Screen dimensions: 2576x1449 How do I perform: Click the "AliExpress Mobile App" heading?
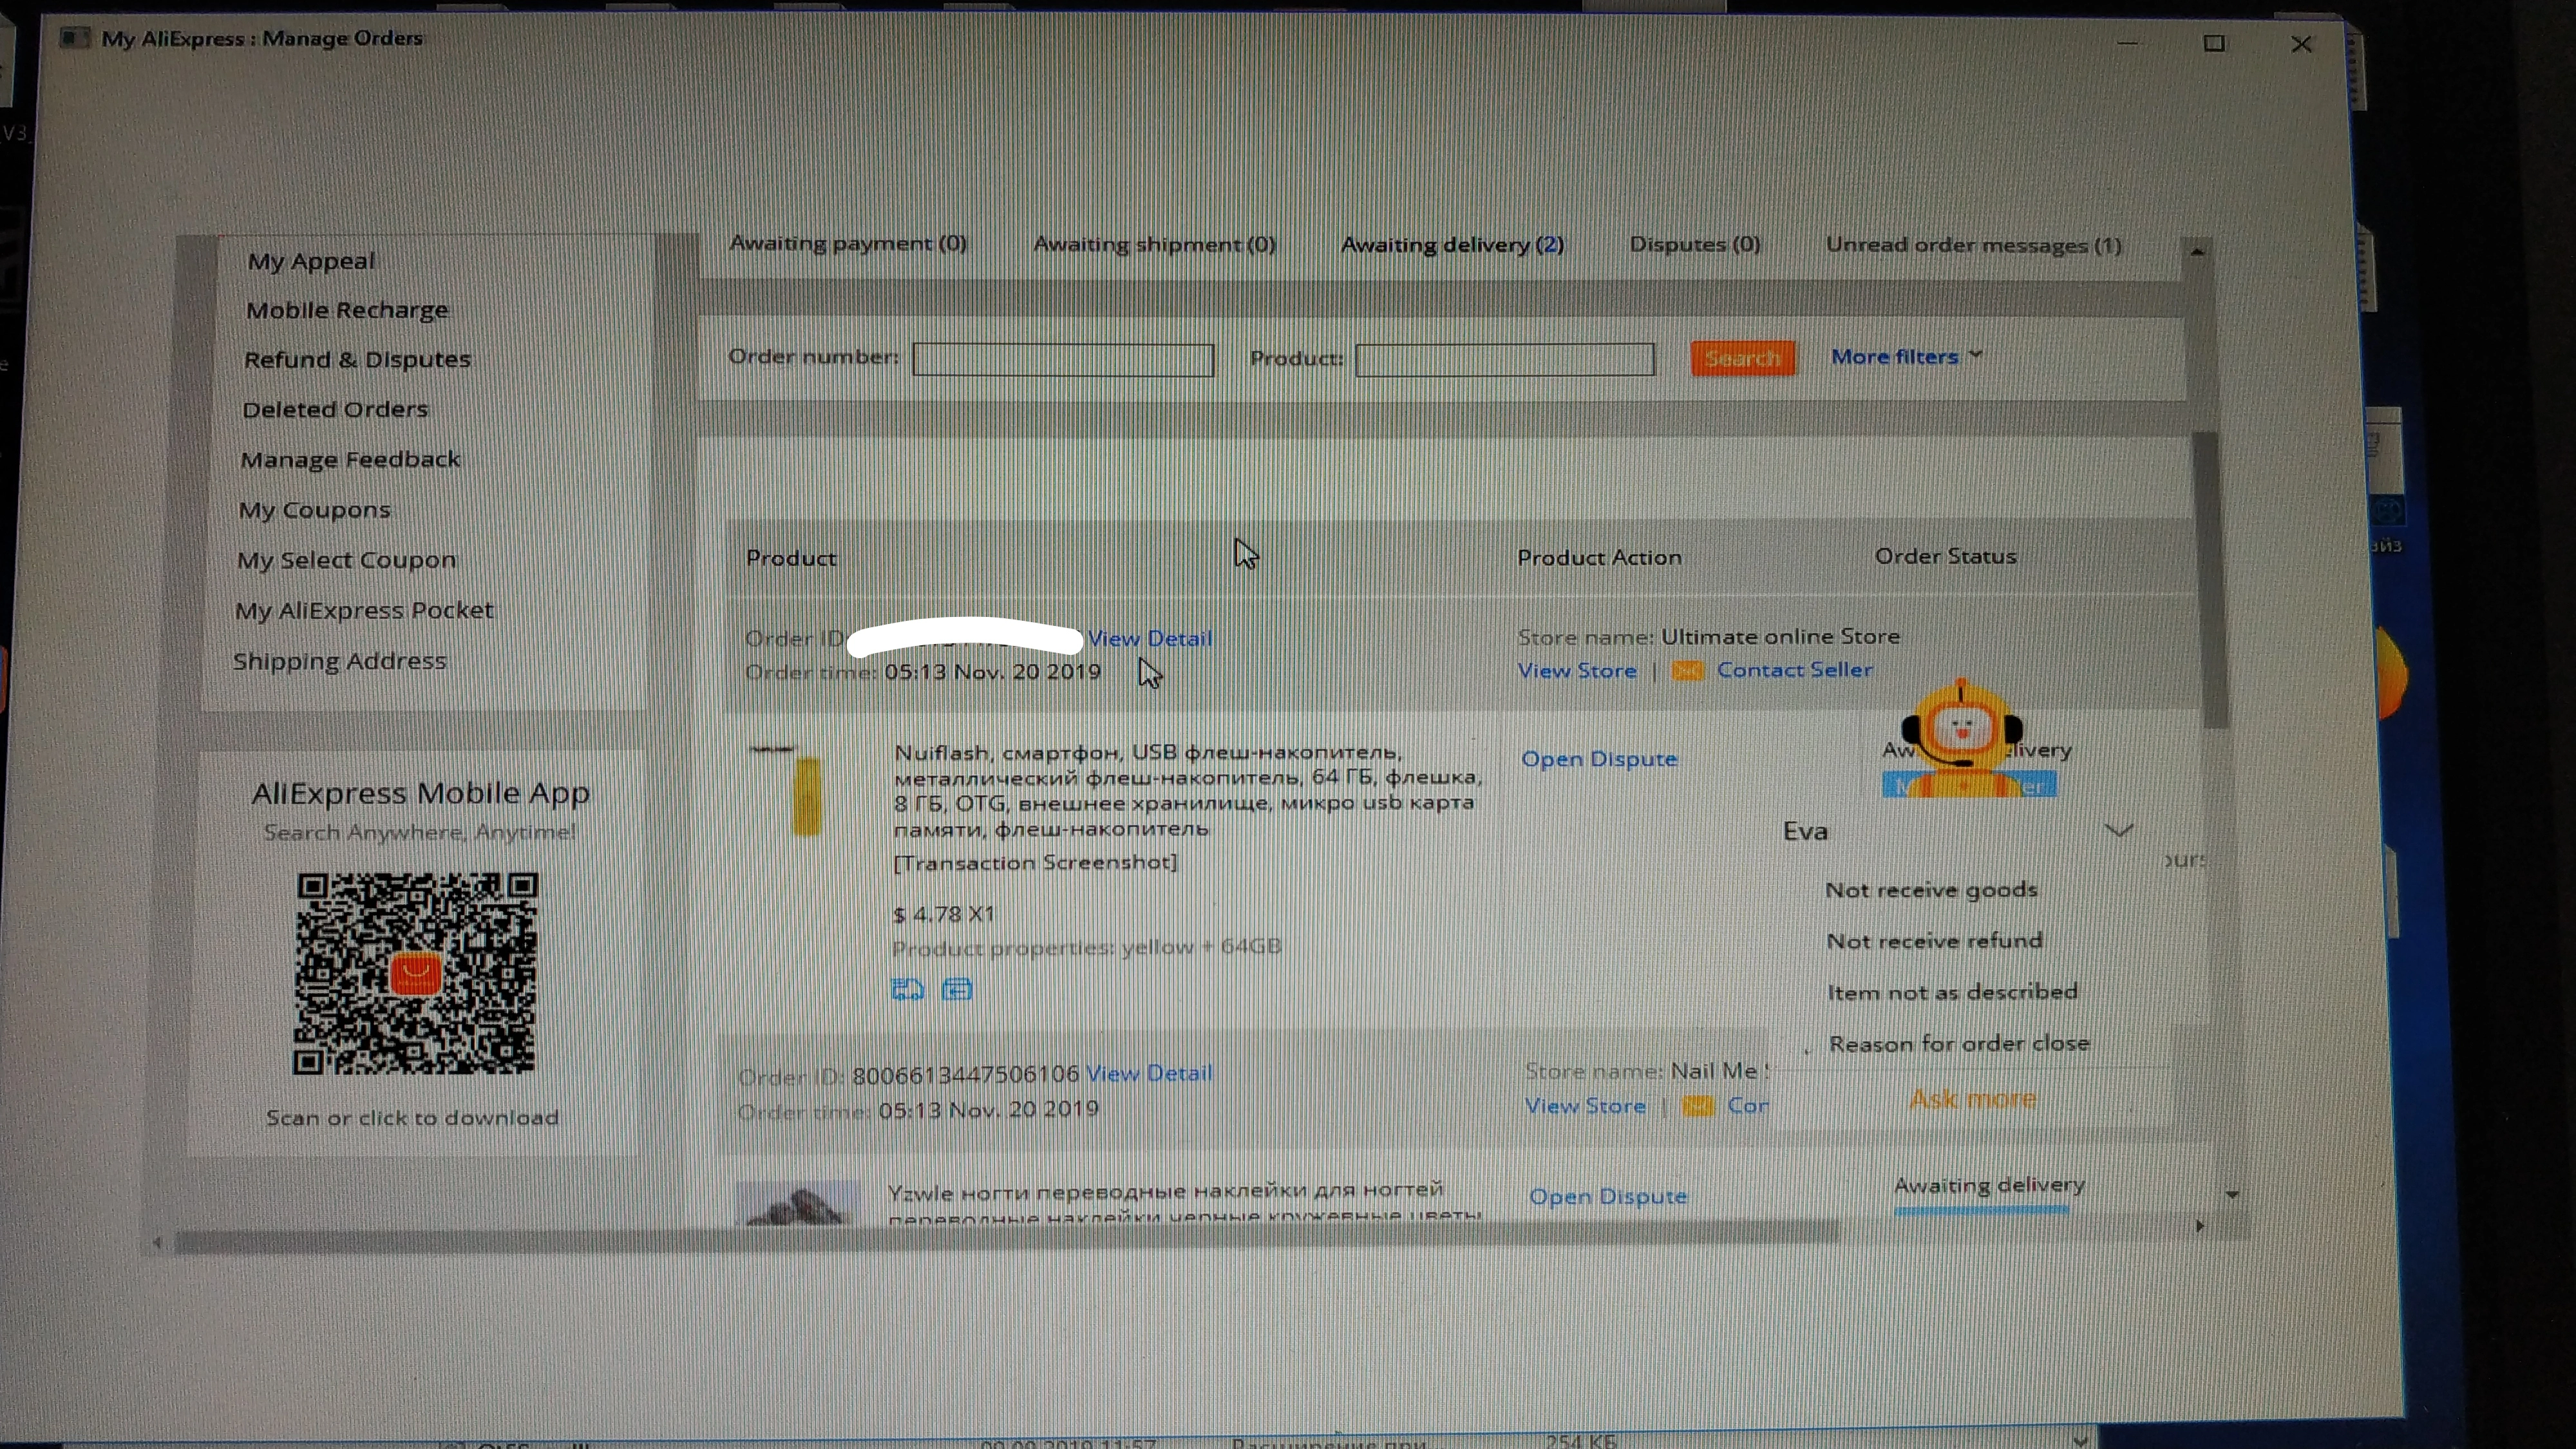(x=420, y=793)
